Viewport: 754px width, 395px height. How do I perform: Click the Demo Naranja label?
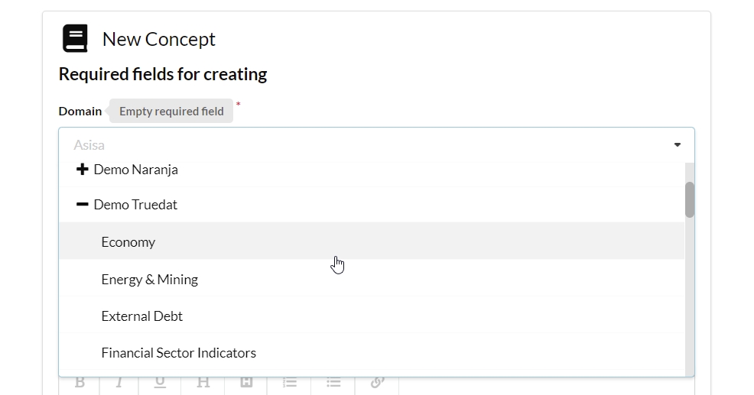coord(135,170)
